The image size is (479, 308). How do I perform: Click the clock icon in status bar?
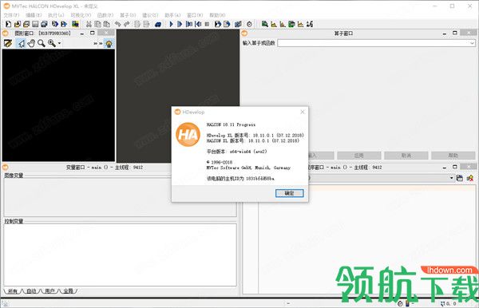(400, 304)
